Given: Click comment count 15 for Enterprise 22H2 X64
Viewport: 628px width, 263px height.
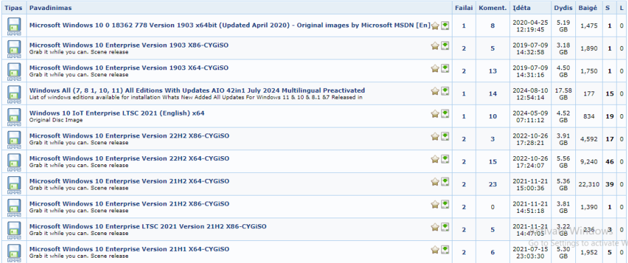Looking at the screenshot, I should (x=493, y=162).
